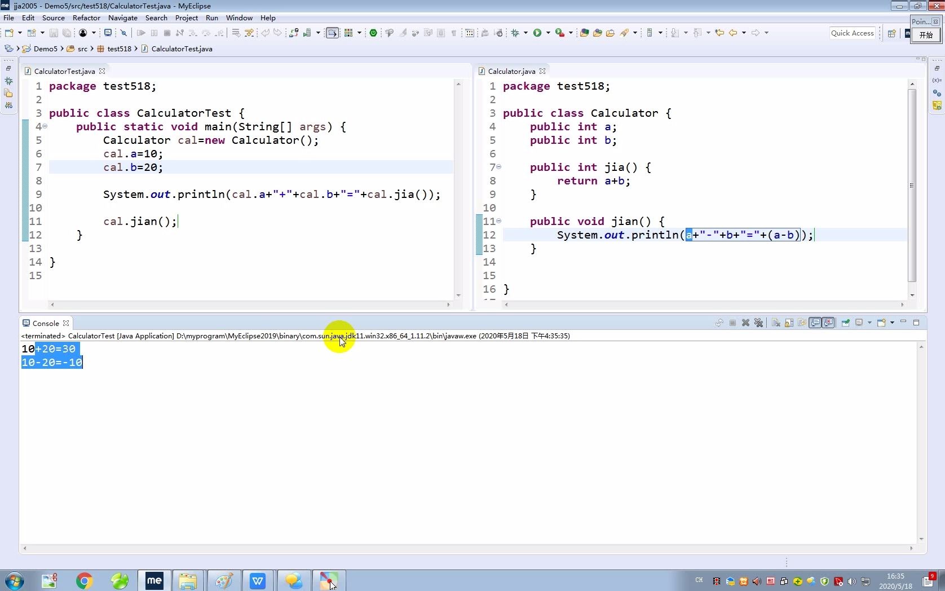This screenshot has width=945, height=591.
Task: Toggle Word Wrap in Console toolbar
Action: click(x=802, y=323)
